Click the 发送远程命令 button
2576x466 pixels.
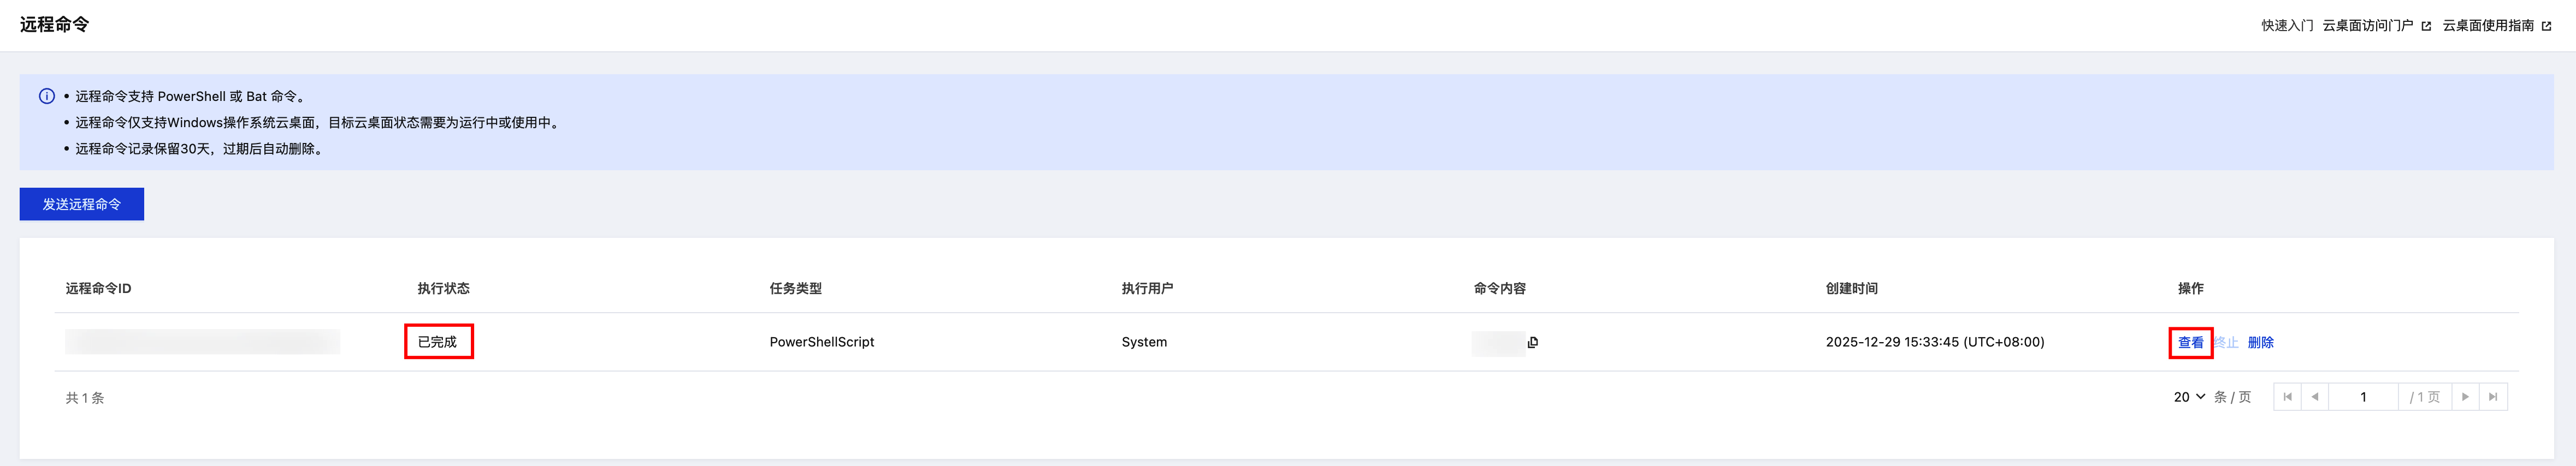click(x=82, y=204)
